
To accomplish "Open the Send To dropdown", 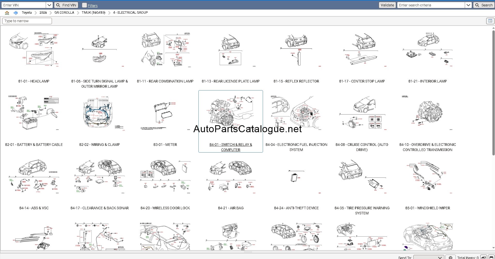I will click(x=429, y=257).
